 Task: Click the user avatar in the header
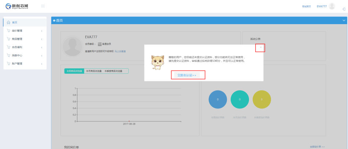(332, 6)
